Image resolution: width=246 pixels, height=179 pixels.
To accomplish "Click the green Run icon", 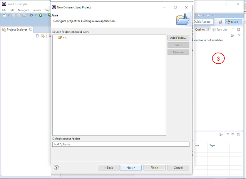I will pyautogui.click(x=40, y=15).
